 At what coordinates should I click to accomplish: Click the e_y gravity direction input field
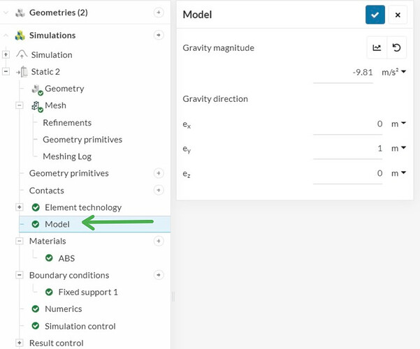point(349,148)
